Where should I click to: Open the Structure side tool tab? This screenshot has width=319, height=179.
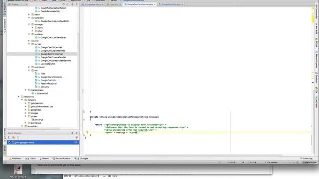coord(5,26)
